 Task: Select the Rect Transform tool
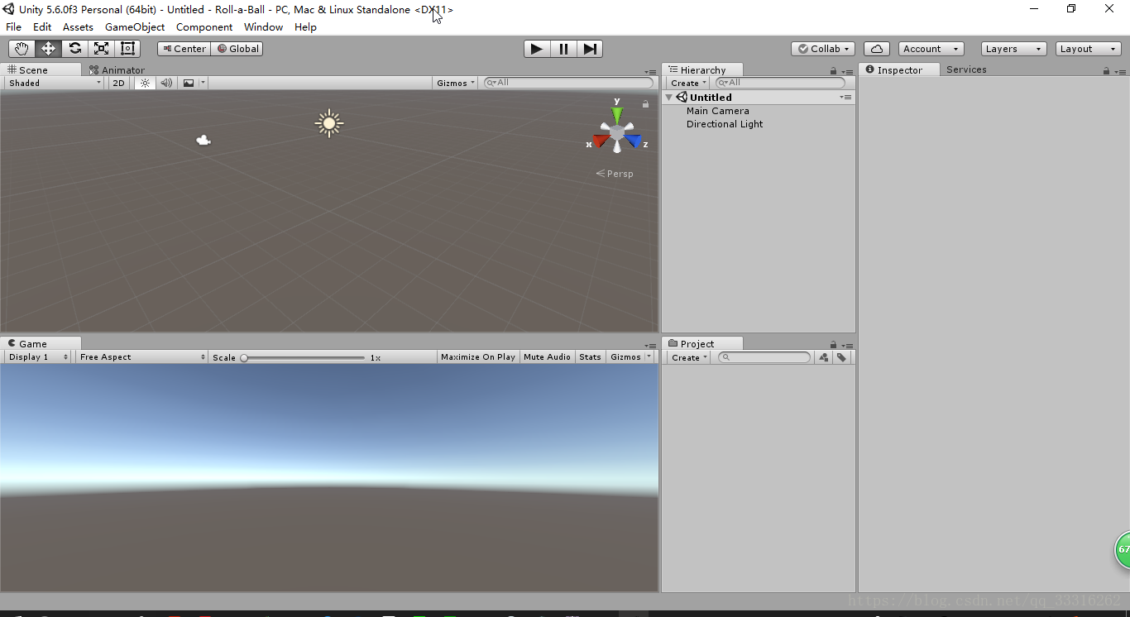(x=127, y=49)
